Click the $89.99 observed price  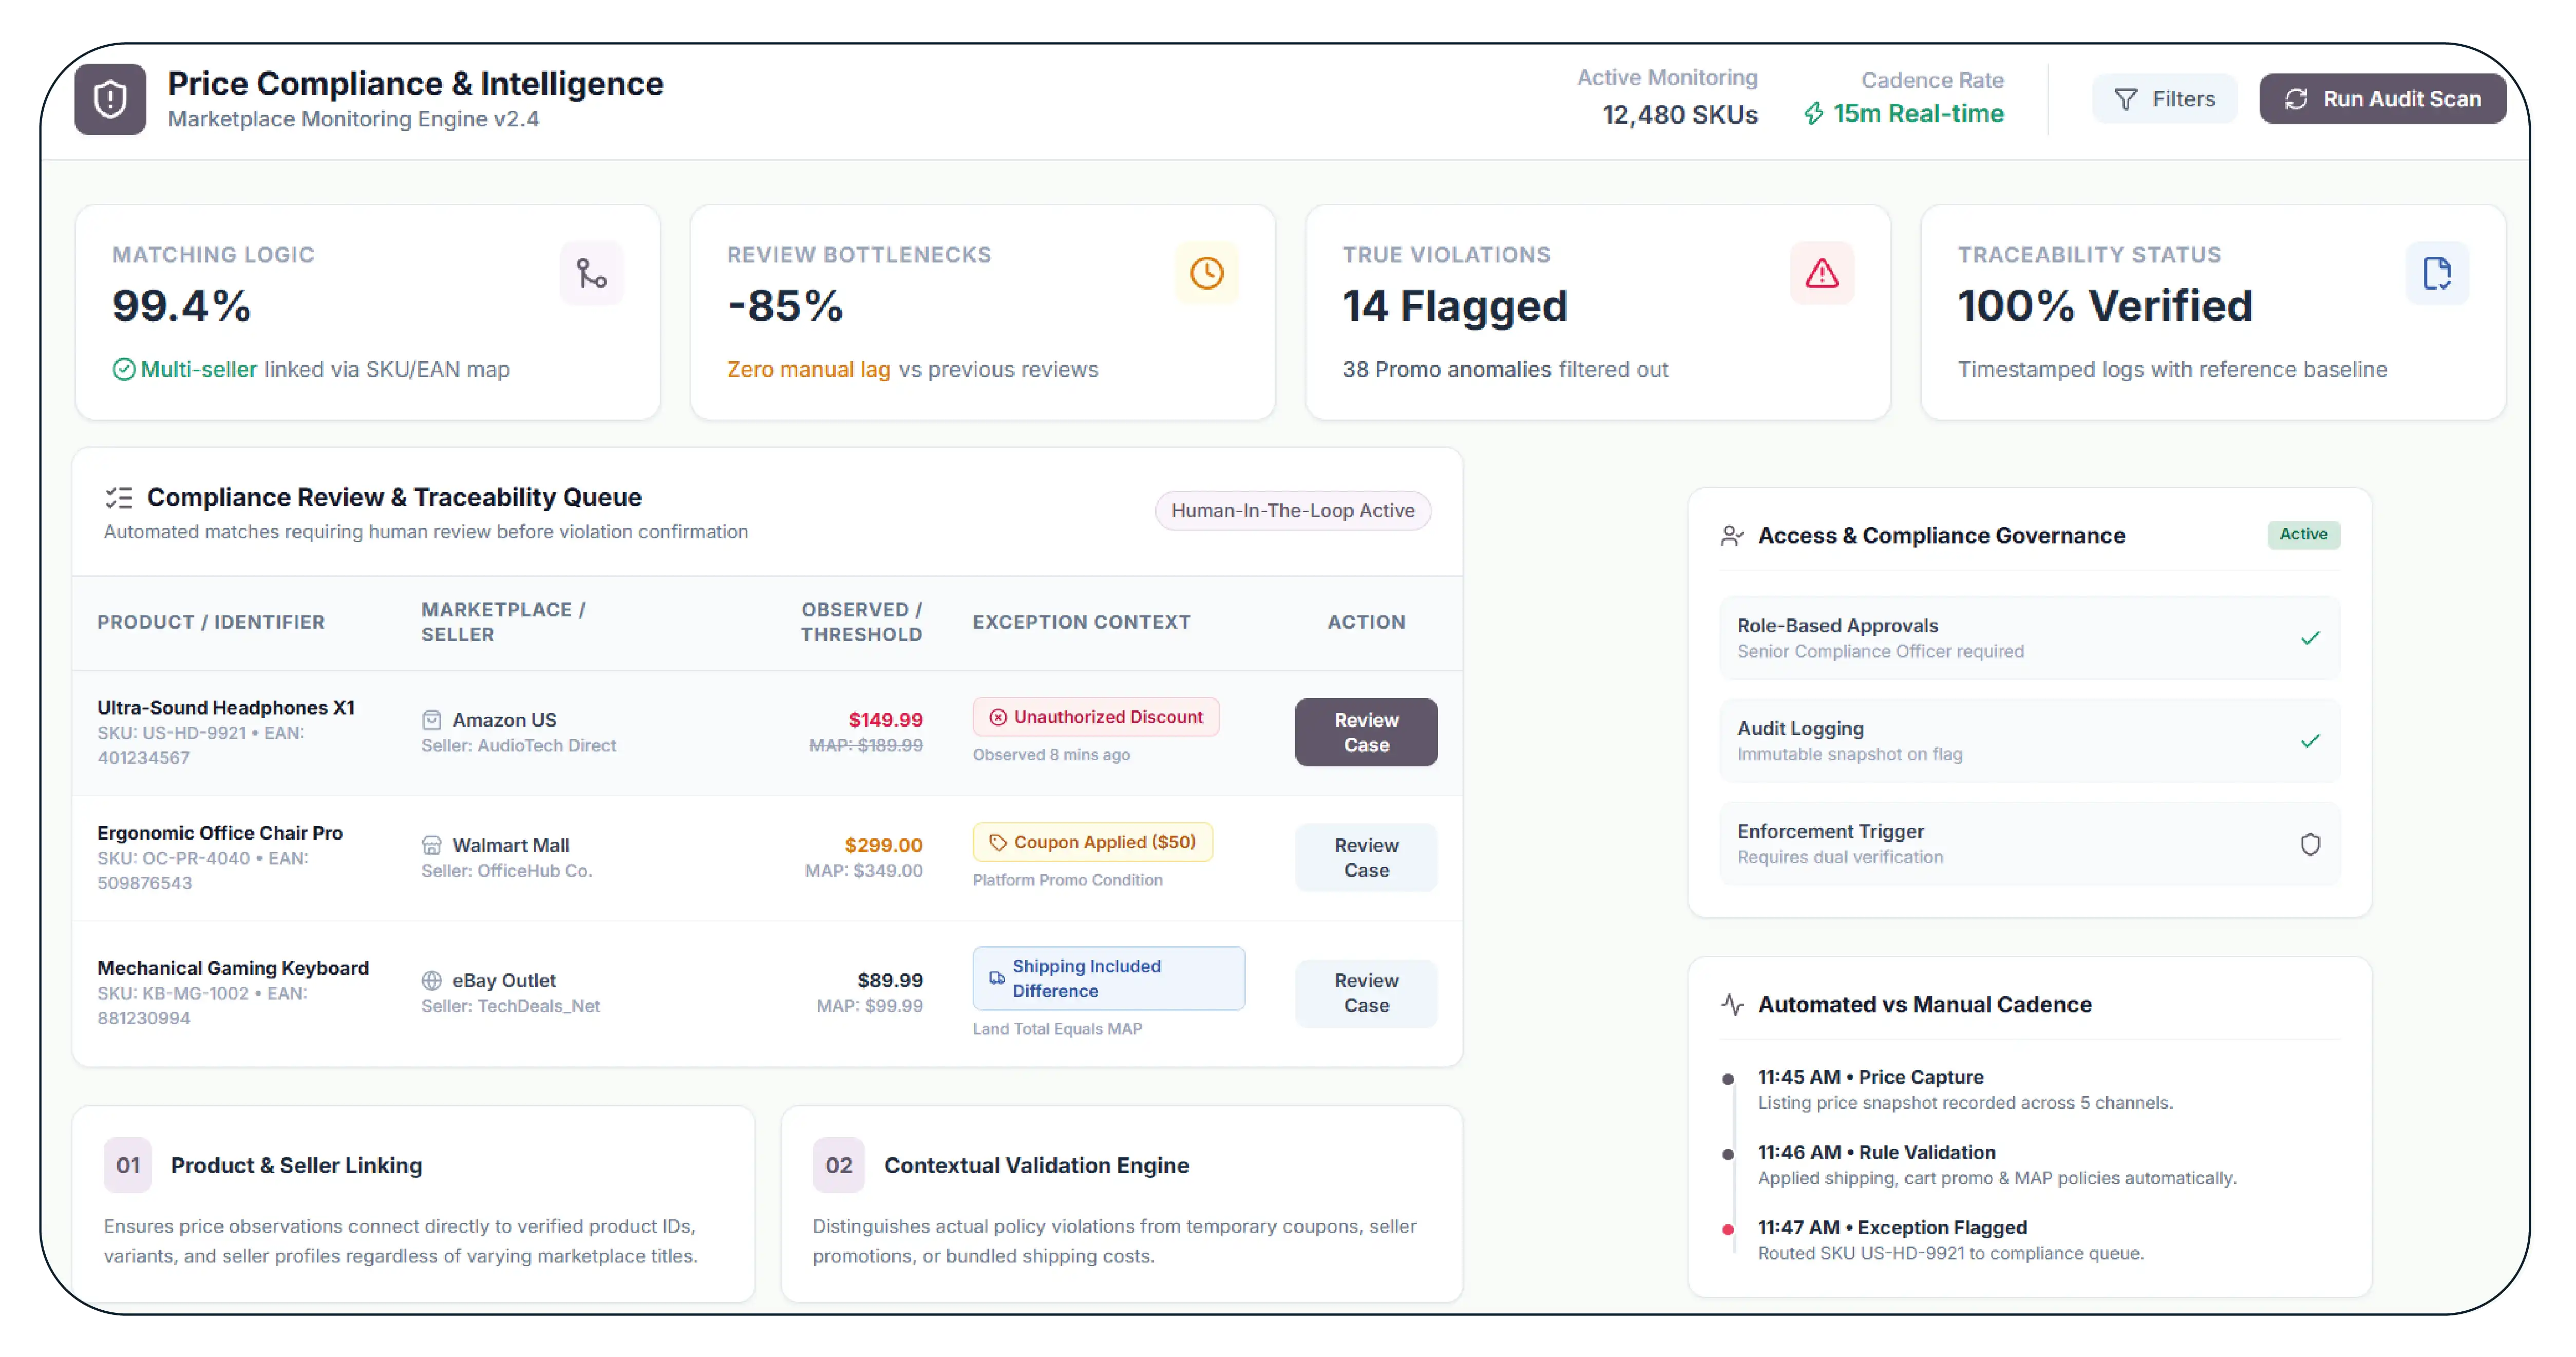(890, 980)
